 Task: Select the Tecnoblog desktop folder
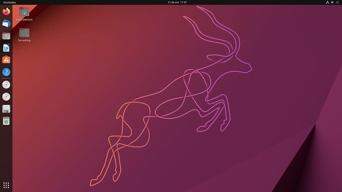click(24, 35)
